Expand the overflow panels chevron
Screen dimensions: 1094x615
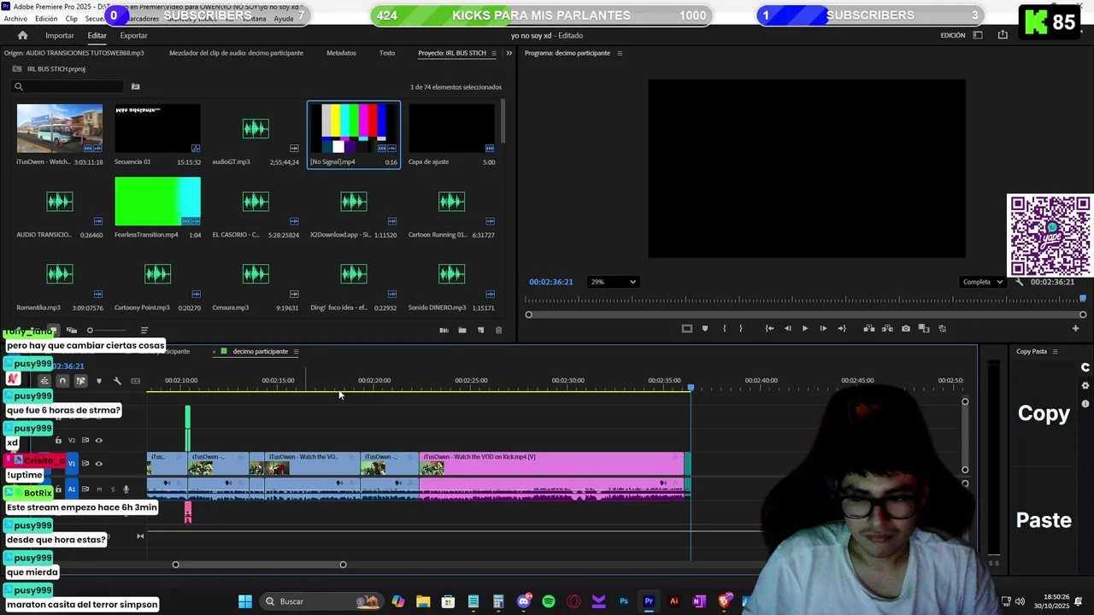(x=509, y=53)
